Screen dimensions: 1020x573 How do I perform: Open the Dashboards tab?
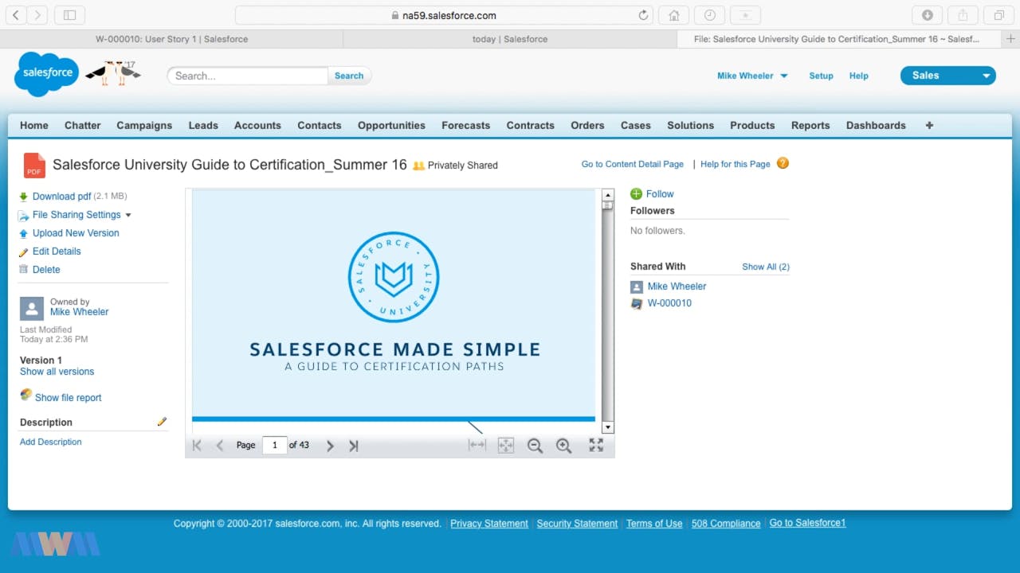point(876,125)
